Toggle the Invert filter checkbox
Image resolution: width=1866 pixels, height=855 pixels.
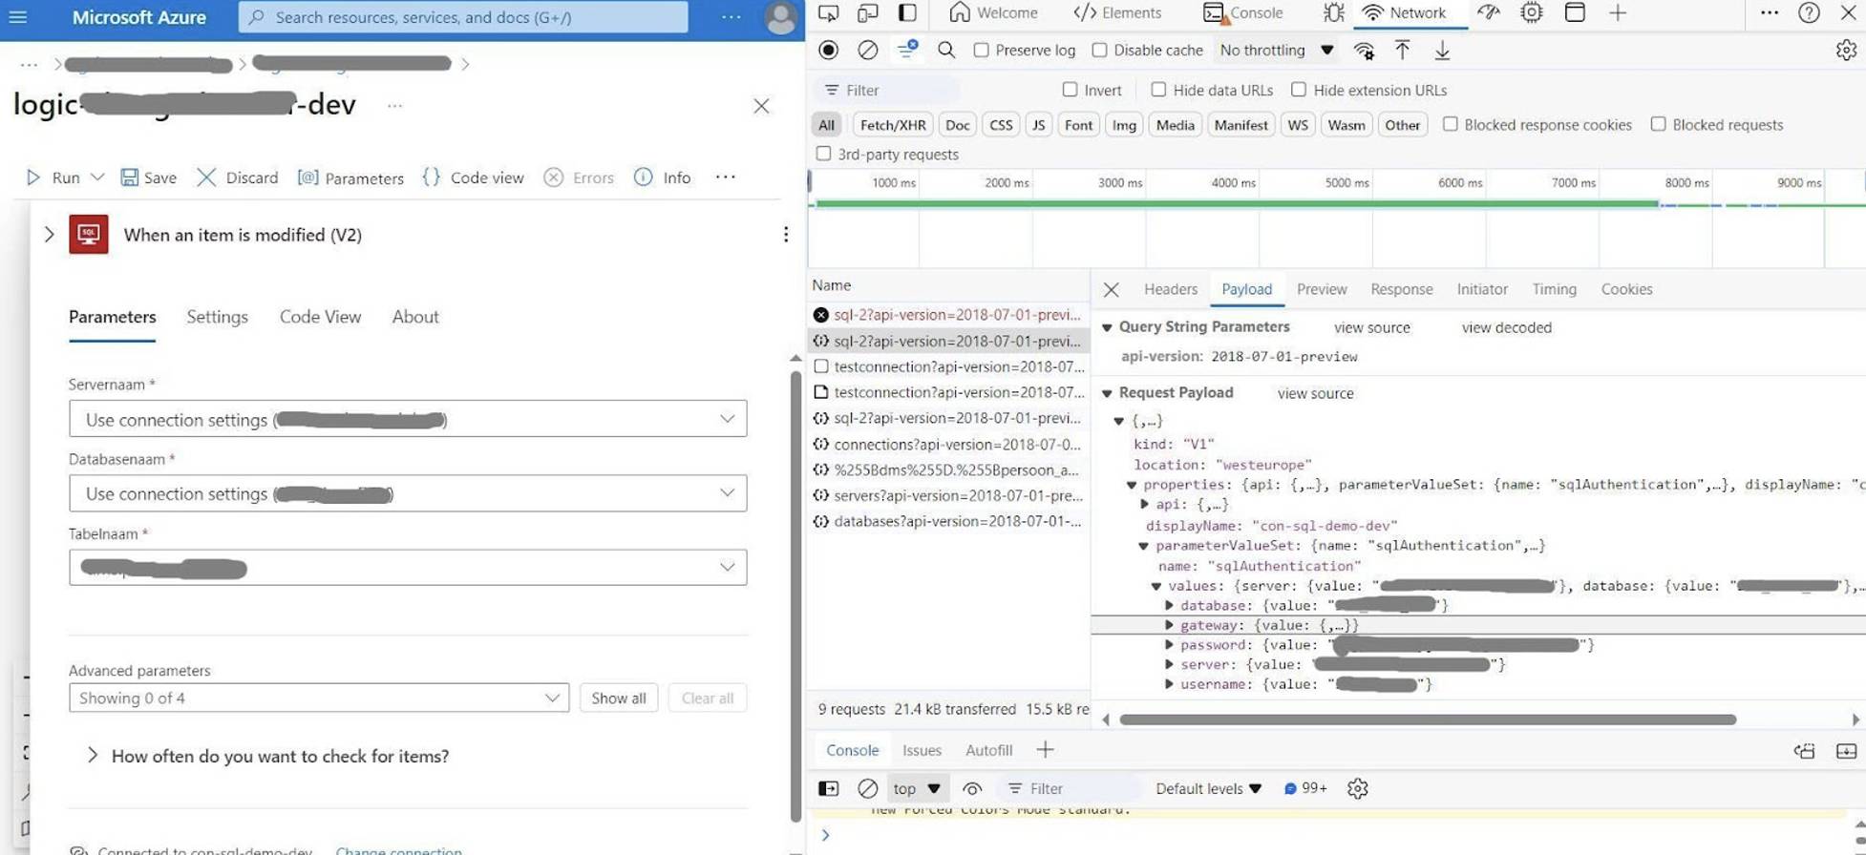click(1070, 90)
